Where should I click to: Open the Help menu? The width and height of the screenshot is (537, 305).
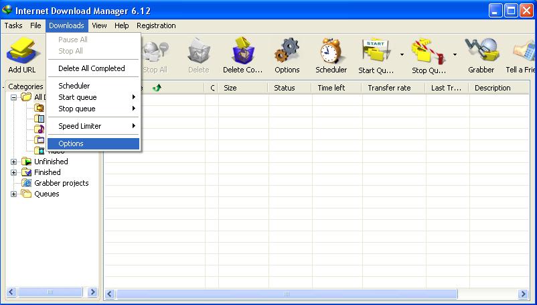(122, 25)
